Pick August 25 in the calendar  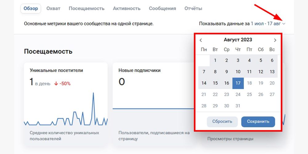pos(249,94)
